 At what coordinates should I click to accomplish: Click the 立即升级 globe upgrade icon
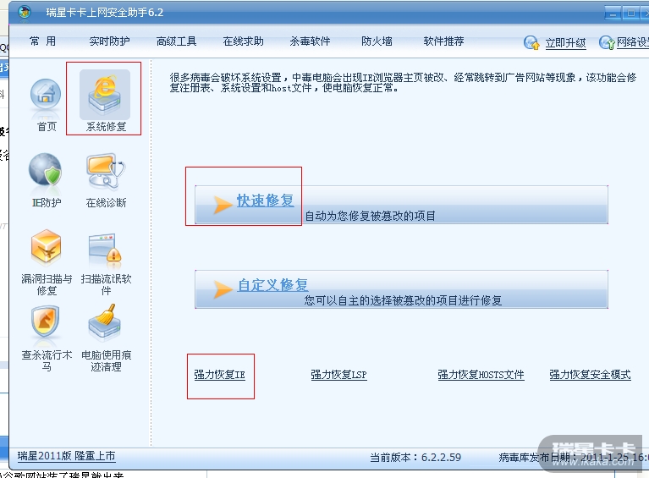pos(532,42)
